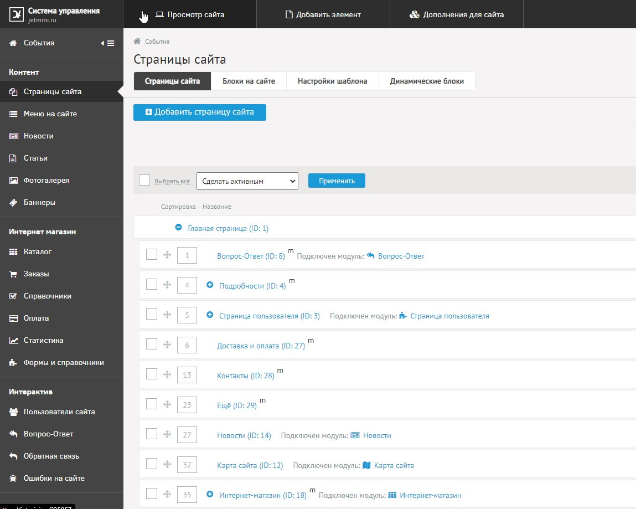Click the sort order field showing 1
636x509 pixels.
[187, 255]
